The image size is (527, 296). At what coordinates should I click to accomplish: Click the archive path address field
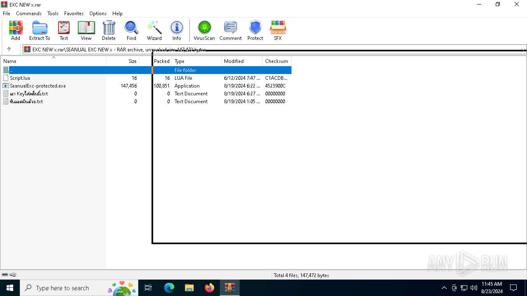(x=272, y=49)
